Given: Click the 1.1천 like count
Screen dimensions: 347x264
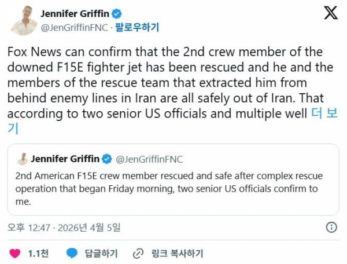Looking at the screenshot, I should click(x=38, y=253).
